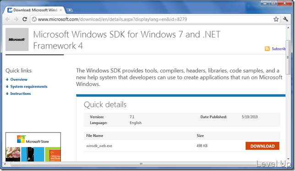295x171 pixels.
Task: Maximize the Chrome window
Action: coord(273,3)
